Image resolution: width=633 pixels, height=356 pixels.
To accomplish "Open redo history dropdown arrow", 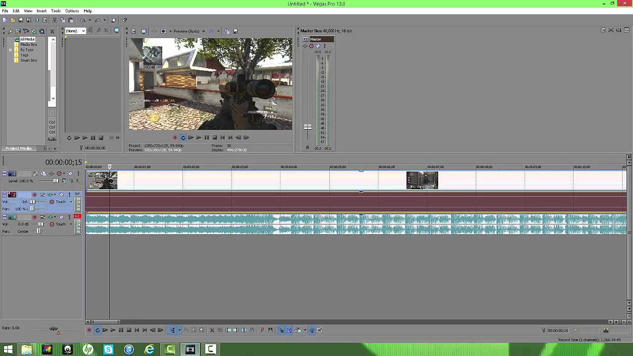I will pos(104,20).
